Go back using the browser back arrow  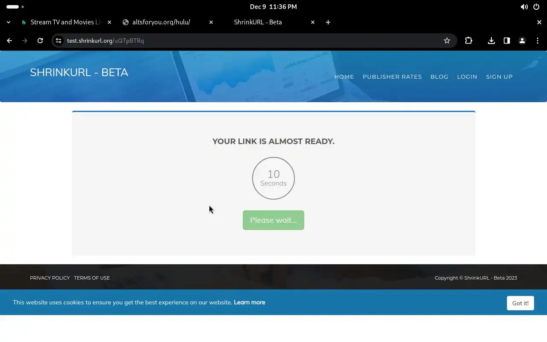pos(9,41)
